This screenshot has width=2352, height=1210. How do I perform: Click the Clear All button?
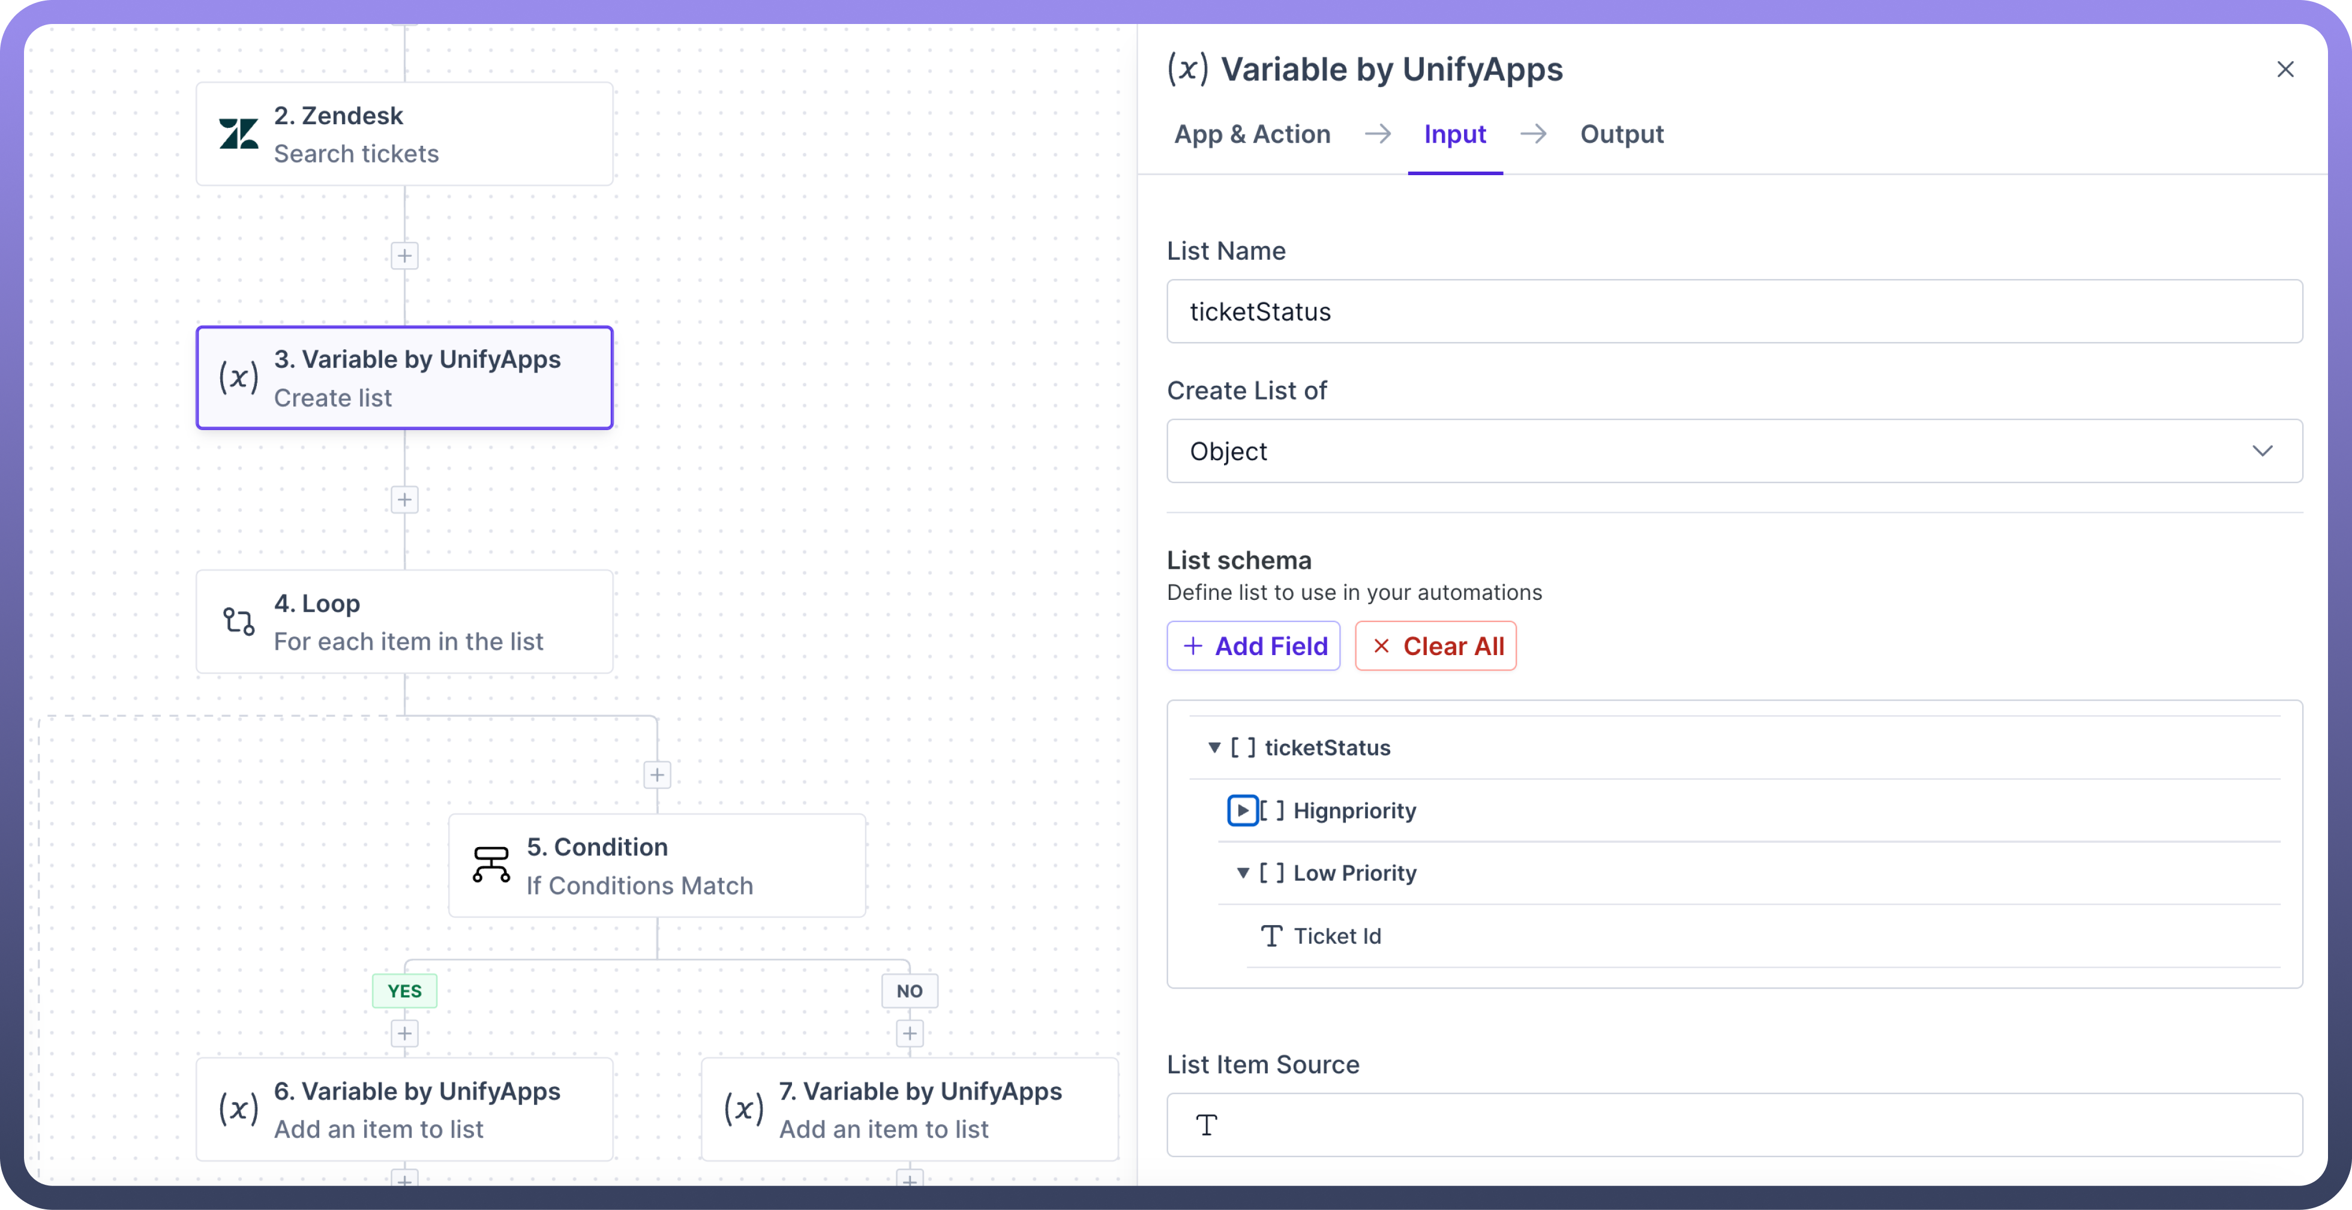(1435, 647)
